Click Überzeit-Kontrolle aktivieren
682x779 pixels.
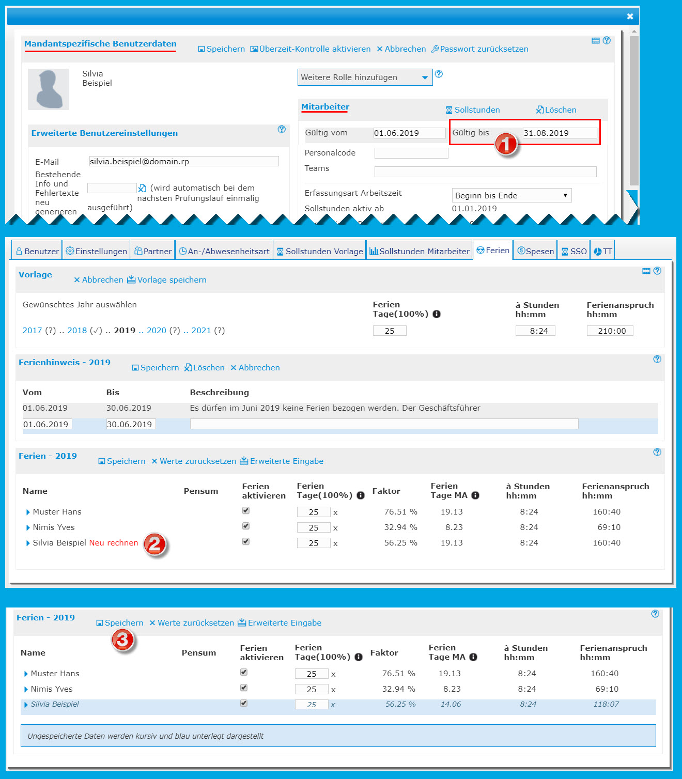[x=311, y=49]
